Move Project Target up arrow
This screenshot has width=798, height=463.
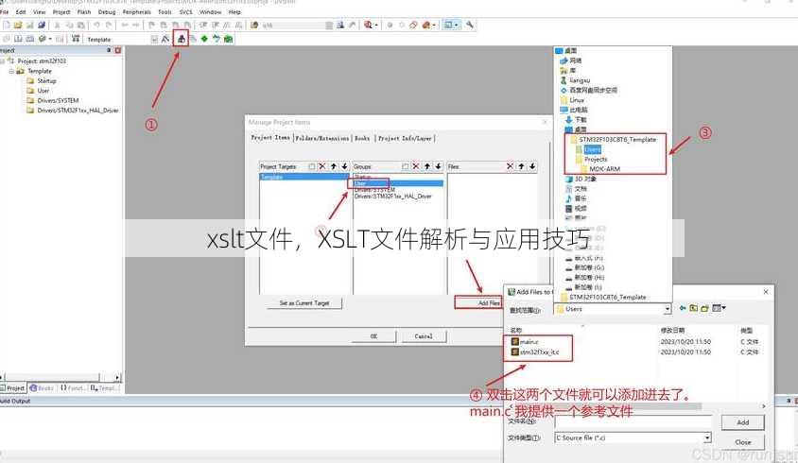pyautogui.click(x=334, y=166)
